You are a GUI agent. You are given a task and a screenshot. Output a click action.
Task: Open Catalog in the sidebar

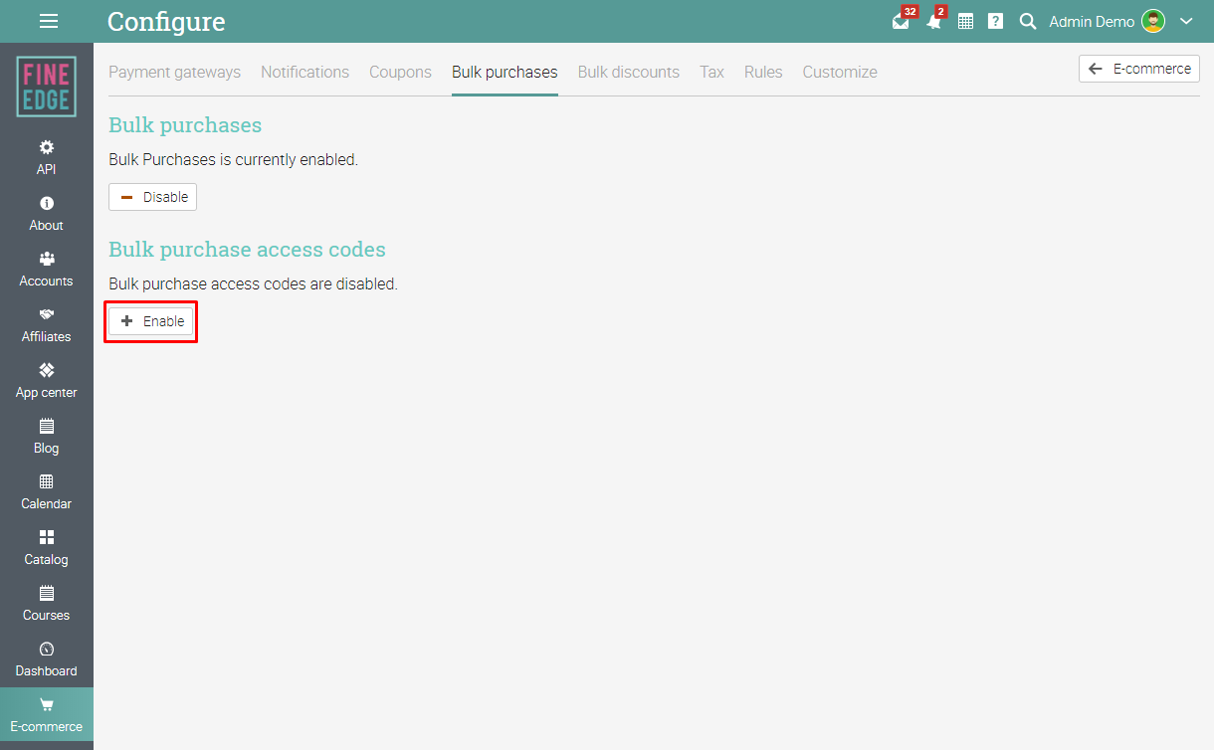point(47,548)
